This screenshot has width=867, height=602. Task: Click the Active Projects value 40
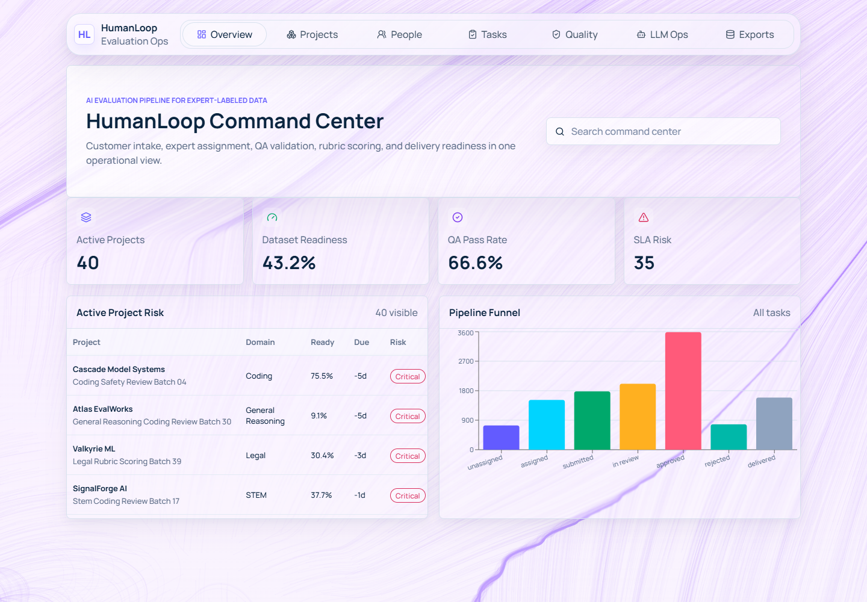coord(88,263)
